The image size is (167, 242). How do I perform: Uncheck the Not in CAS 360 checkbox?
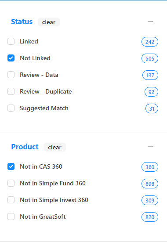(11, 166)
